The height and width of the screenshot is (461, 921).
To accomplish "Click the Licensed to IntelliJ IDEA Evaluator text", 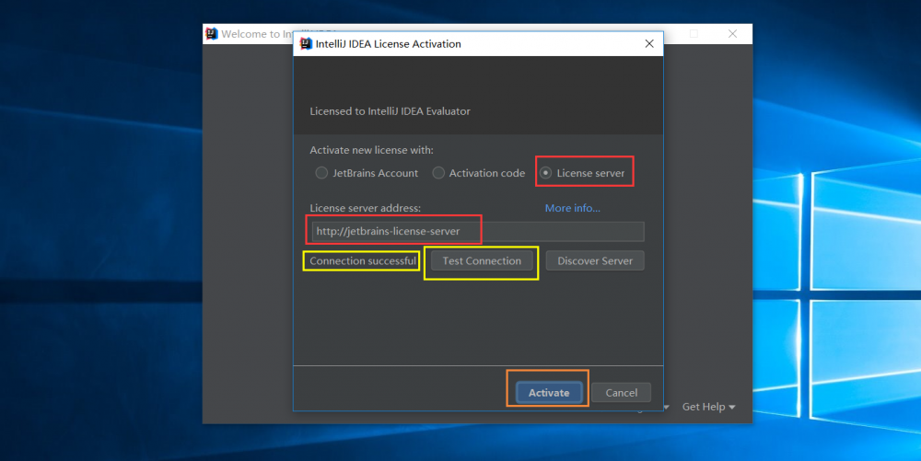I will (390, 111).
